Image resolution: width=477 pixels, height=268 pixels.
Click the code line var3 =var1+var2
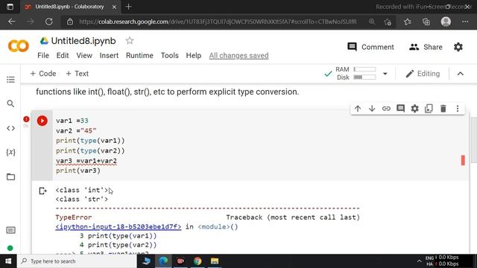(x=86, y=161)
